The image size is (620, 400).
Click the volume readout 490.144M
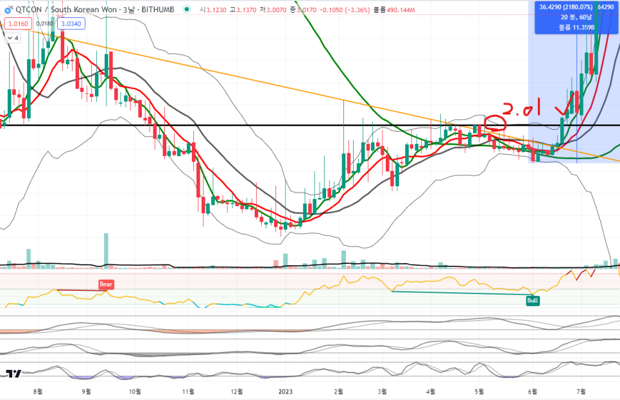(x=400, y=10)
